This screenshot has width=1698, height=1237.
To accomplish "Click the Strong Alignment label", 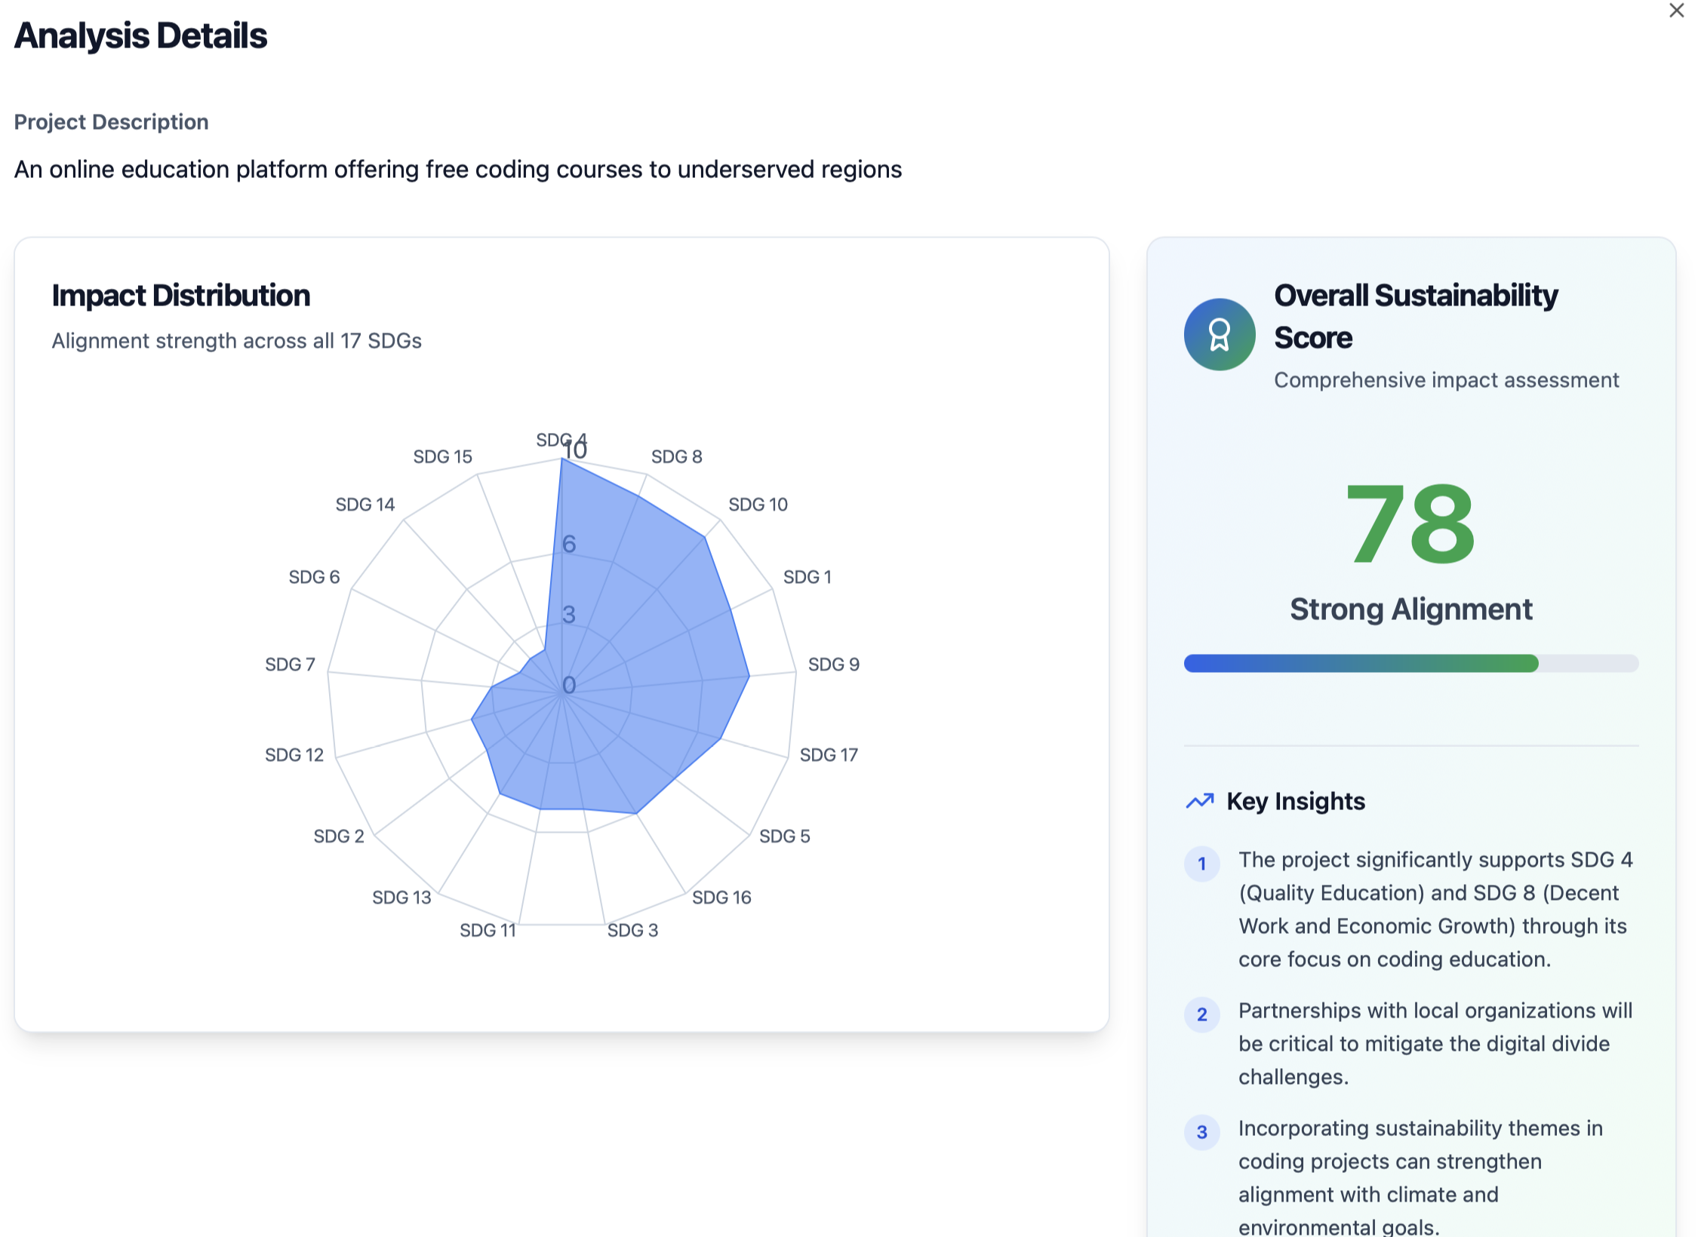I will [1410, 609].
